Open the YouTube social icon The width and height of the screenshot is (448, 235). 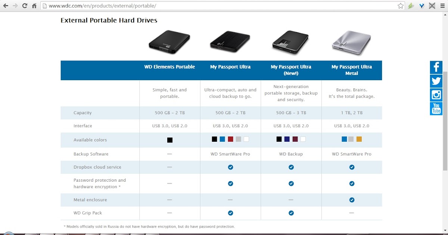point(436,109)
